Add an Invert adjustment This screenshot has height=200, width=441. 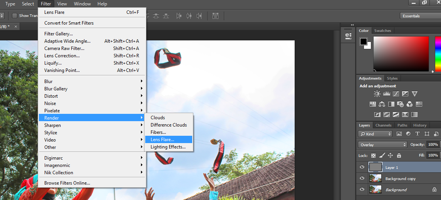pyautogui.click(x=377, y=115)
